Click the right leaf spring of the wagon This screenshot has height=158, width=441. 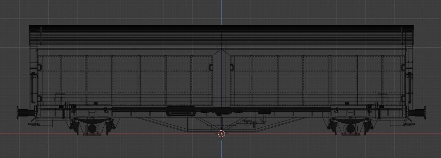[350, 120]
